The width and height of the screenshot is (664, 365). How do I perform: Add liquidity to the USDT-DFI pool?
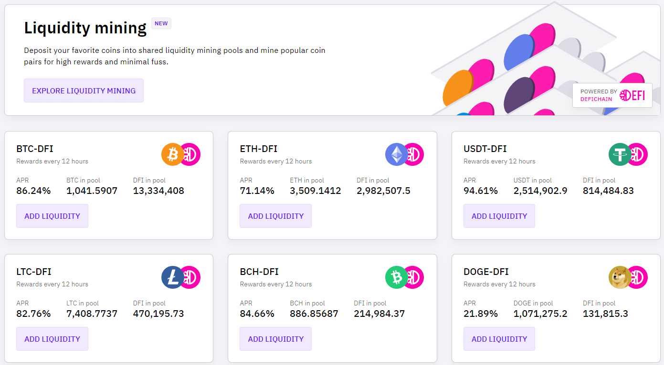[499, 216]
